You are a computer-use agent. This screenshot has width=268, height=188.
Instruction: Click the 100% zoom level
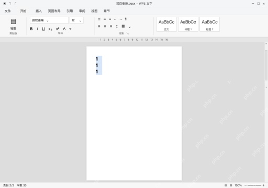pyautogui.click(x=238, y=185)
